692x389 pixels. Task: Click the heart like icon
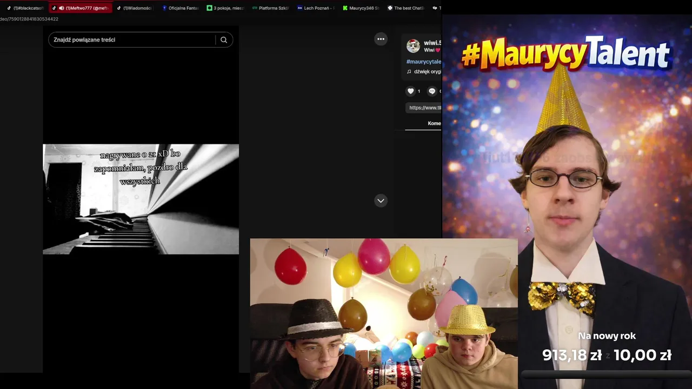click(x=410, y=91)
